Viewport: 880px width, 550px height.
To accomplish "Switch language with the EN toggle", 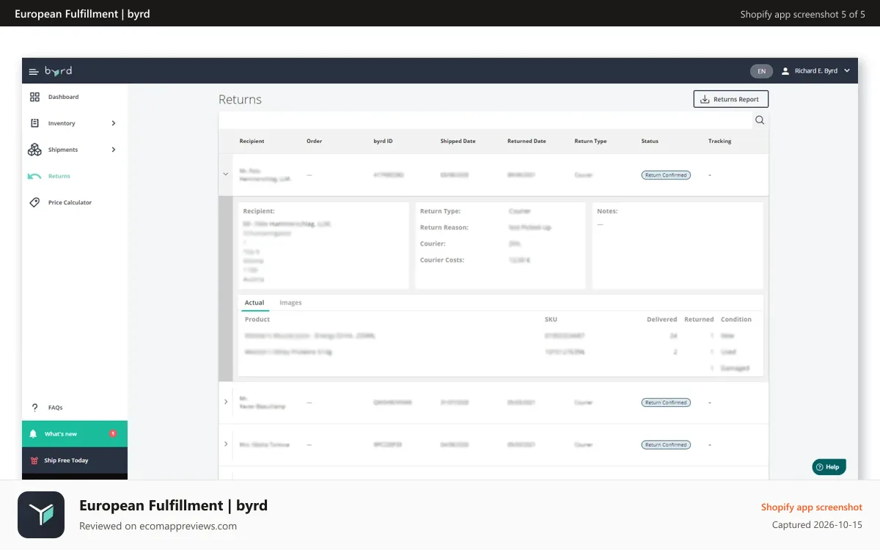I will pos(761,71).
